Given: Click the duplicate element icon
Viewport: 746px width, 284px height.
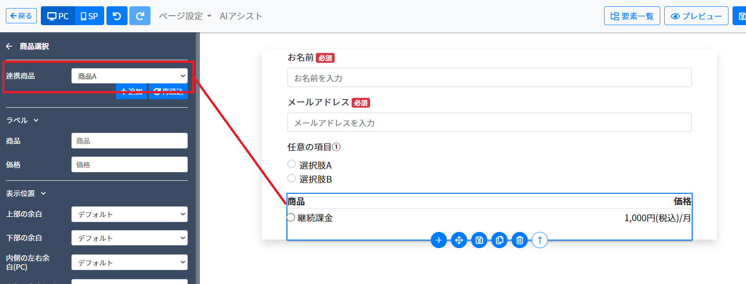Looking at the screenshot, I should point(499,240).
